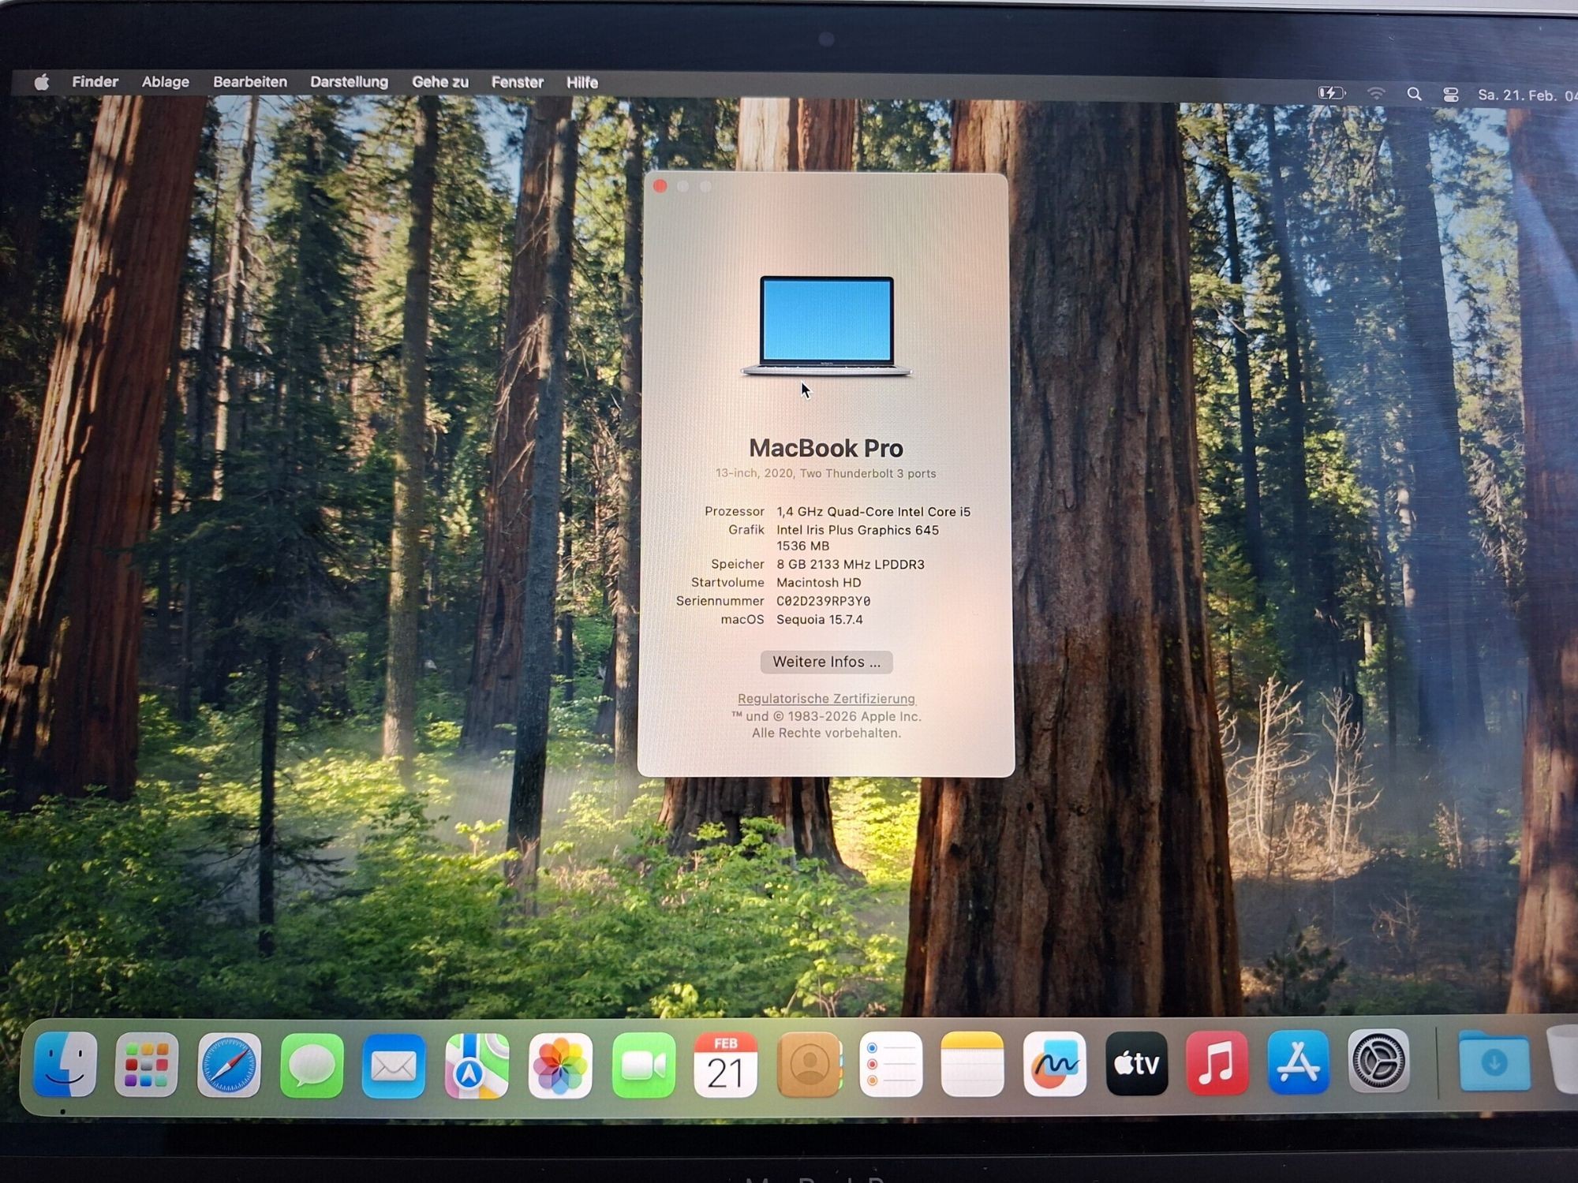Launch the Music app
This screenshot has width=1578, height=1183.
1217,1063
